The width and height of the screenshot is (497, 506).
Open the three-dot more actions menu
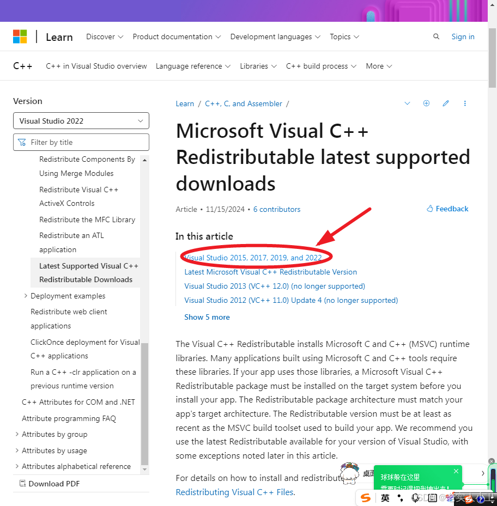tap(465, 103)
